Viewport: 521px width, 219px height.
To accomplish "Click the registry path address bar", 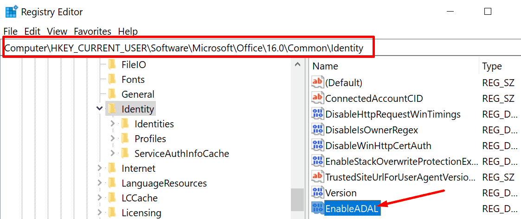I will point(189,49).
